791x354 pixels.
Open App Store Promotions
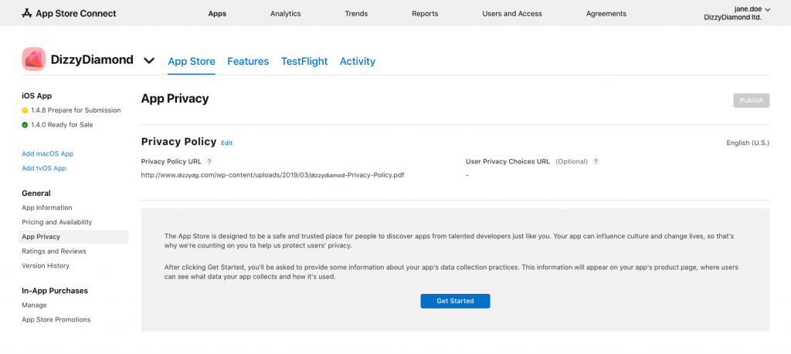coord(56,320)
